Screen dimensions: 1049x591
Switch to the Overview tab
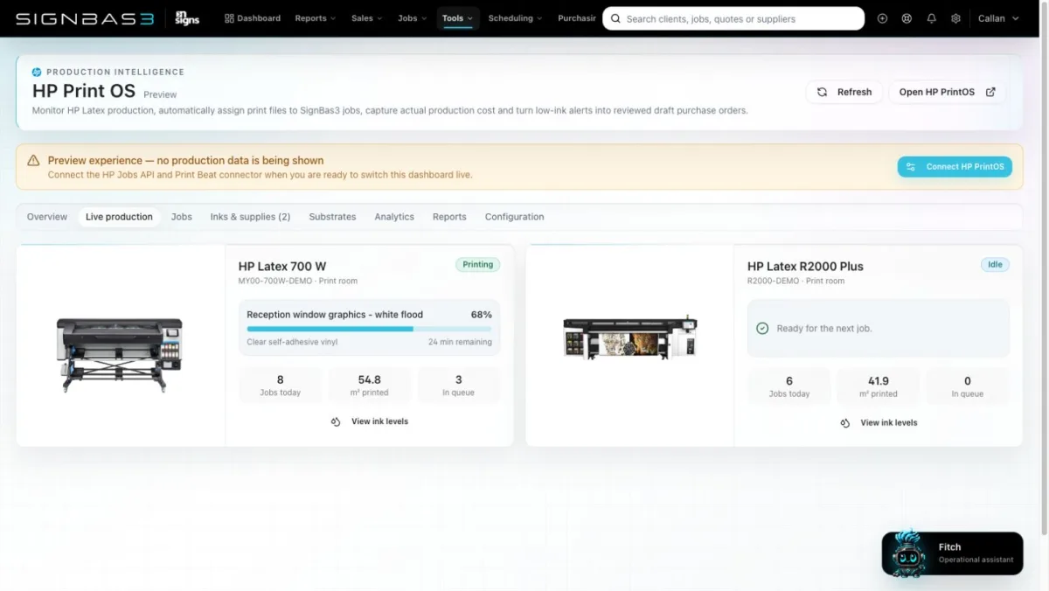(47, 217)
